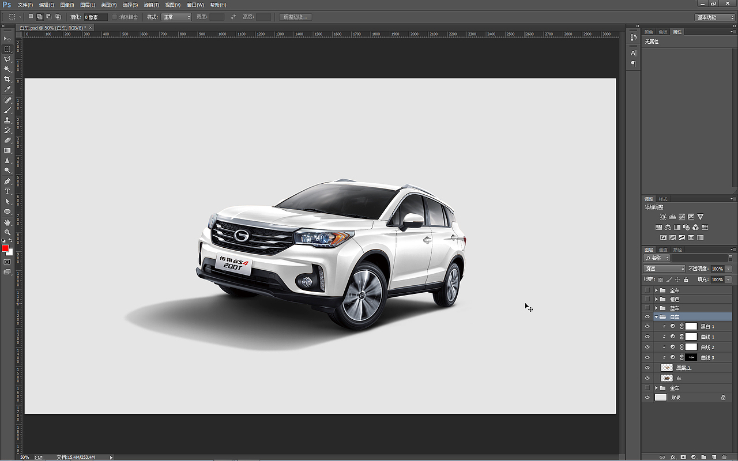Click the swap width and height icon
Image resolution: width=738 pixels, height=461 pixels.
pyautogui.click(x=233, y=17)
